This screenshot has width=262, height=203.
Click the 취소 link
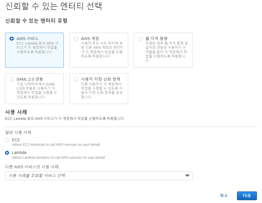224,196
